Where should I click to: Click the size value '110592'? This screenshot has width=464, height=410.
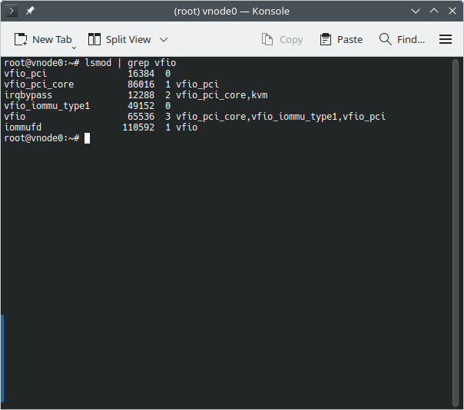point(138,127)
